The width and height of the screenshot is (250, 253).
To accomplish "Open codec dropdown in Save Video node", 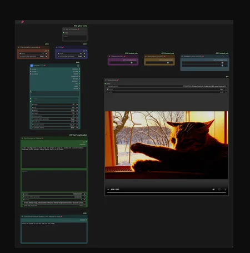I will point(167,92).
